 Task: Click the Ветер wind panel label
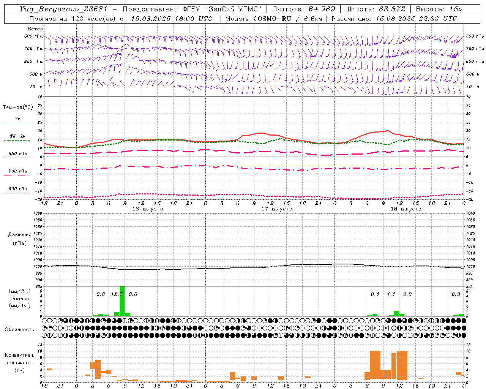point(35,29)
